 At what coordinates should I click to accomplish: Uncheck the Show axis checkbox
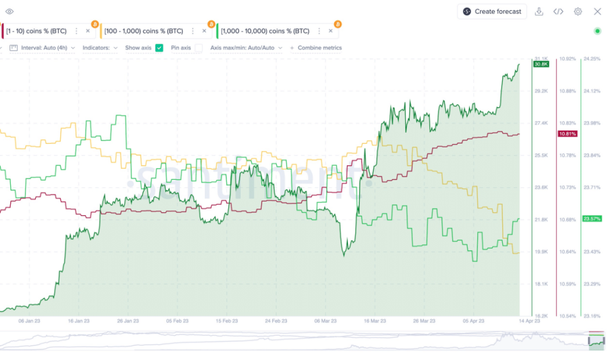coord(159,48)
